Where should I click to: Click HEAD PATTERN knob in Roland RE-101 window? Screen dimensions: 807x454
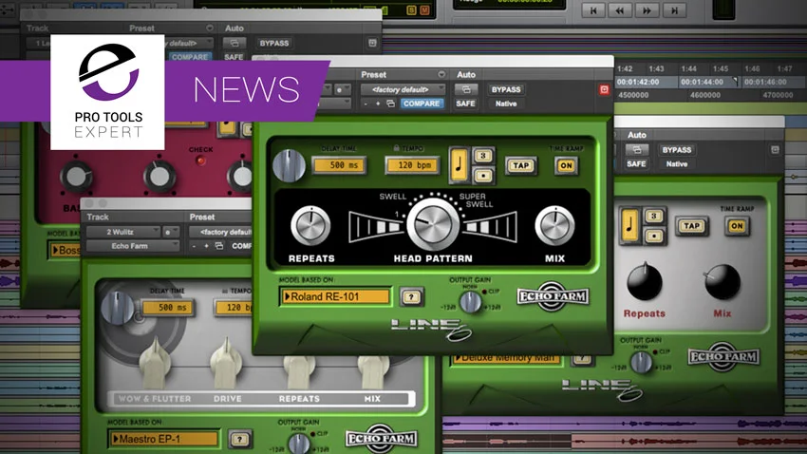click(433, 224)
